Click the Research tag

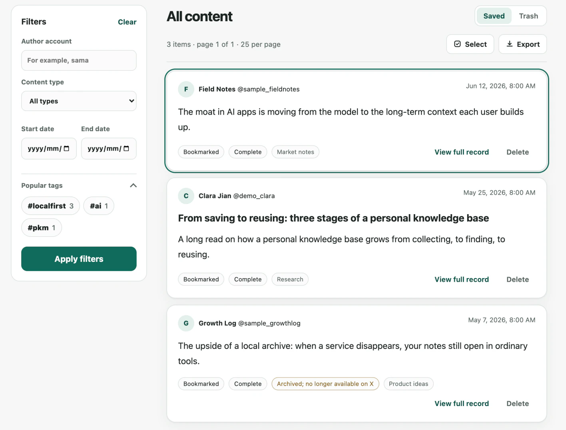click(290, 279)
